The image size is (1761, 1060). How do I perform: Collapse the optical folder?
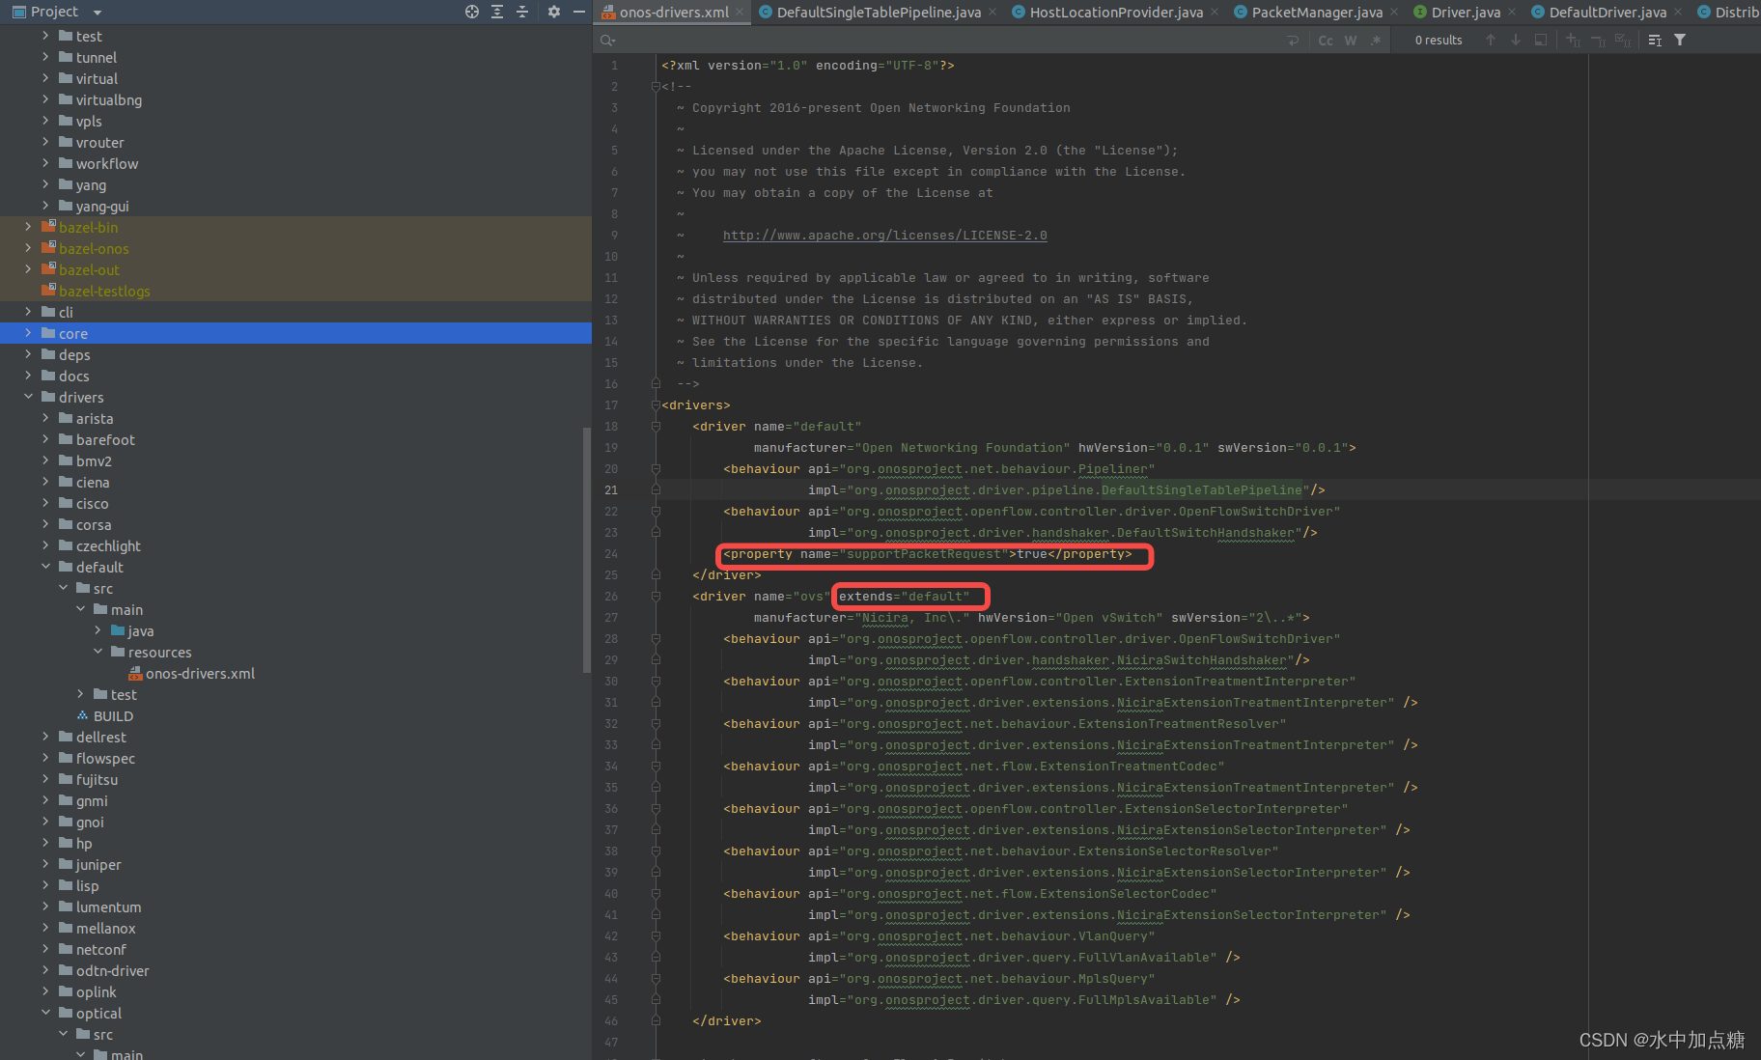pyautogui.click(x=45, y=1013)
